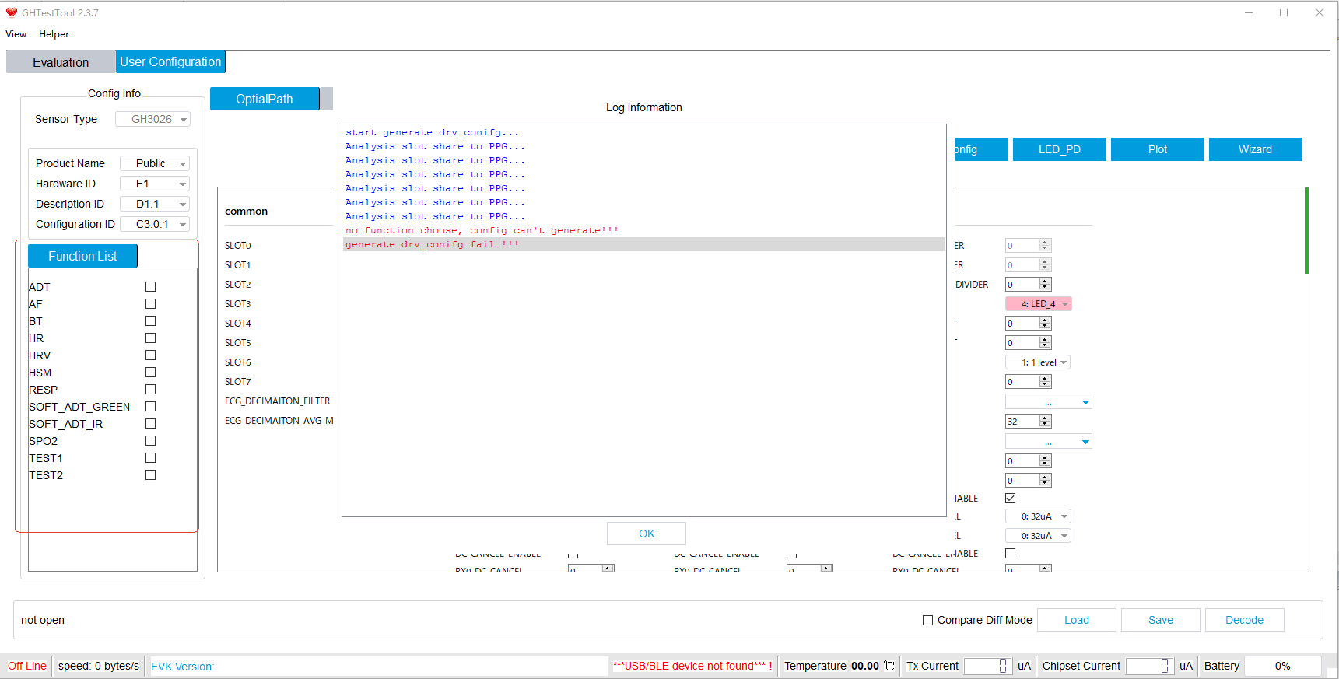The height and width of the screenshot is (679, 1339).
Task: Click the 'generate drv_conifg fail !!!' log line
Action: 644,244
